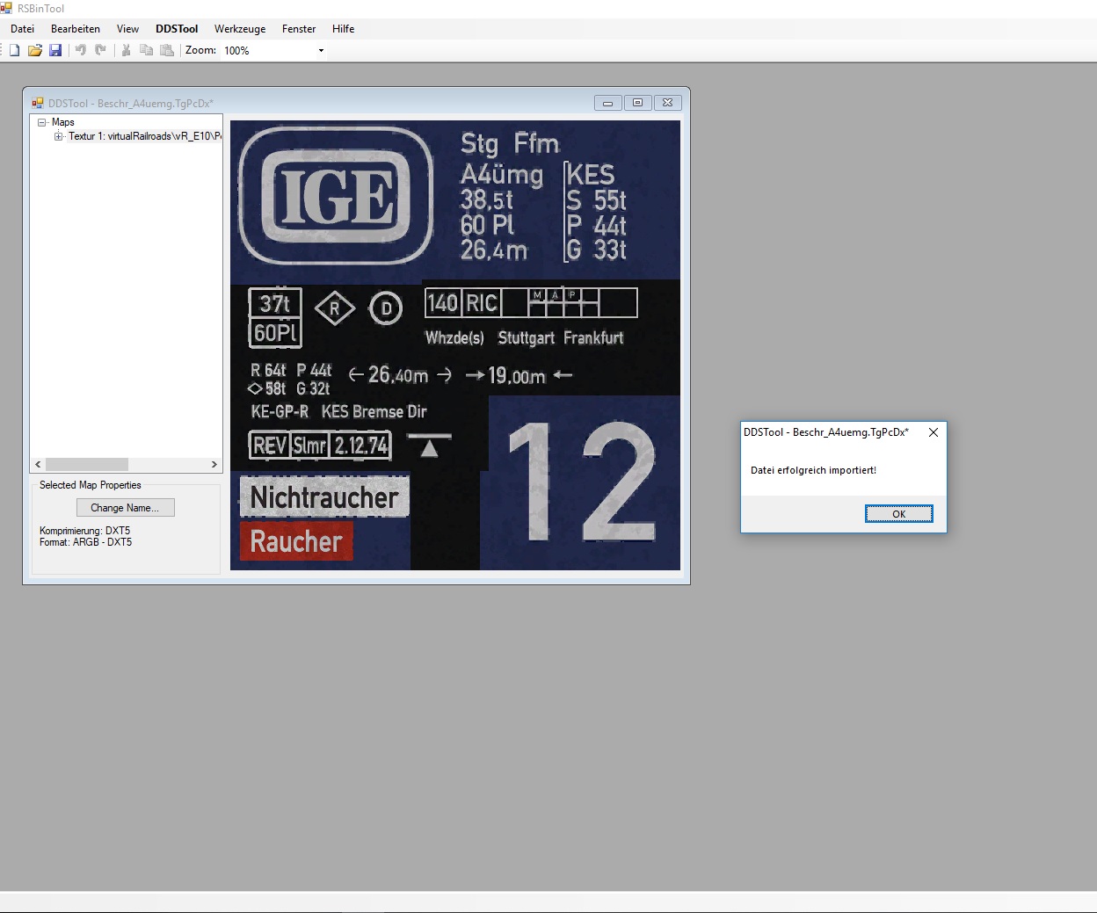Image resolution: width=1097 pixels, height=913 pixels.
Task: Open the Zoom 100% dropdown
Action: click(321, 50)
